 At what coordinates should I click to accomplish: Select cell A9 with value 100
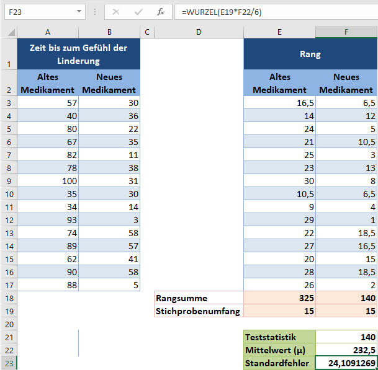[48, 181]
